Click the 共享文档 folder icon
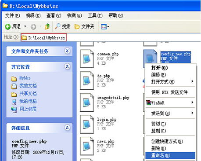Screen dimensions: 201x161 tap(14, 94)
